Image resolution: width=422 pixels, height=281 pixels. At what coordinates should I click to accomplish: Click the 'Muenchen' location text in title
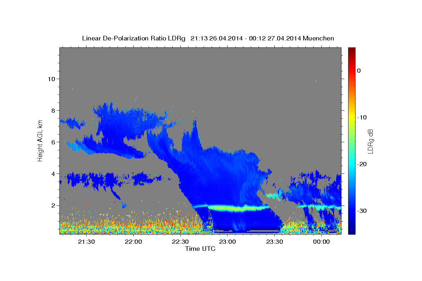318,38
